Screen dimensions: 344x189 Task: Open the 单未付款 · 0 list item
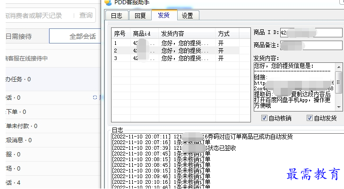[x=53, y=126]
